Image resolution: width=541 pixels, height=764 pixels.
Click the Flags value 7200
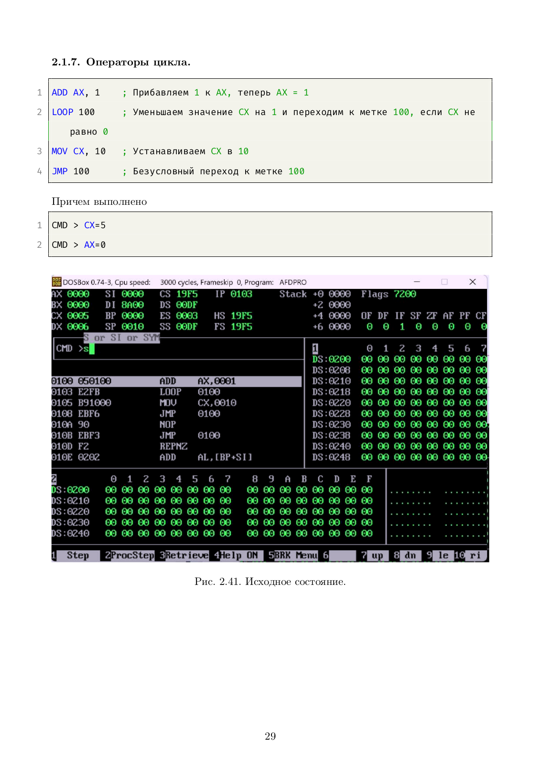click(x=405, y=294)
